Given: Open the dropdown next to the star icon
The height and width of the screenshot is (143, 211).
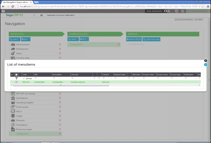Looking at the screenshot, I should [x=41, y=15].
